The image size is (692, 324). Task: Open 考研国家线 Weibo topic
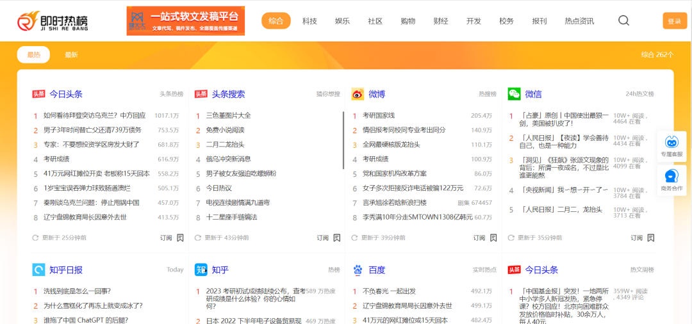[x=379, y=115]
